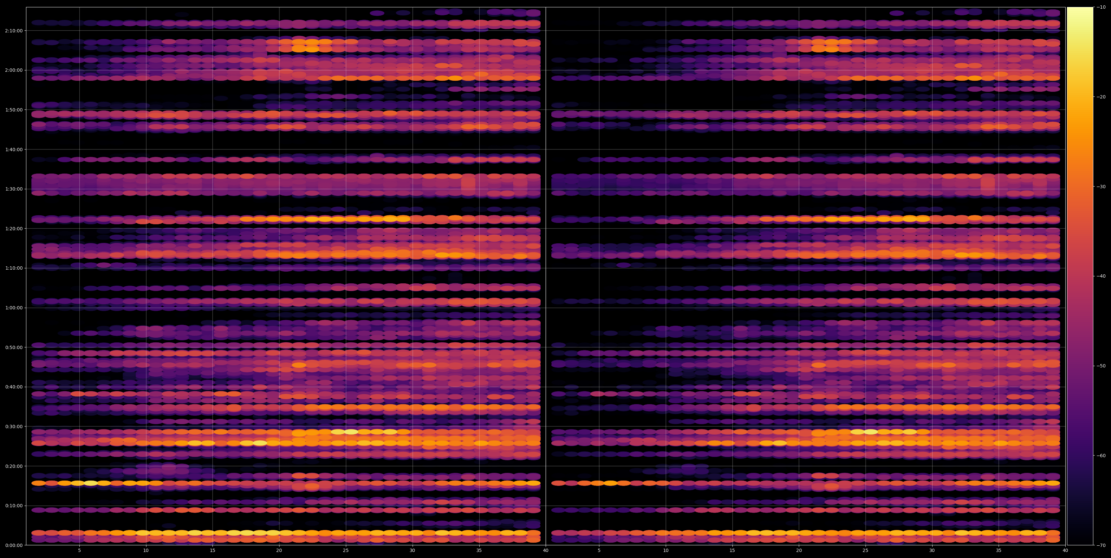The image size is (1111, 558).
Task: Click x-axis label 40 under the left heatmap
Action: pos(546,551)
